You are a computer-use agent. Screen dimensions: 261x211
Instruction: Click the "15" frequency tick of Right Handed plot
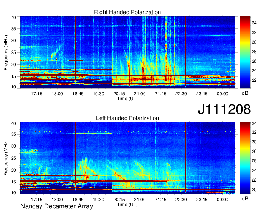pos(13,76)
